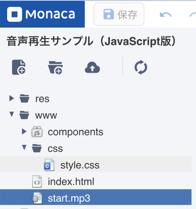Click the undo arrow
This screenshot has height=209, width=196.
(165, 15)
